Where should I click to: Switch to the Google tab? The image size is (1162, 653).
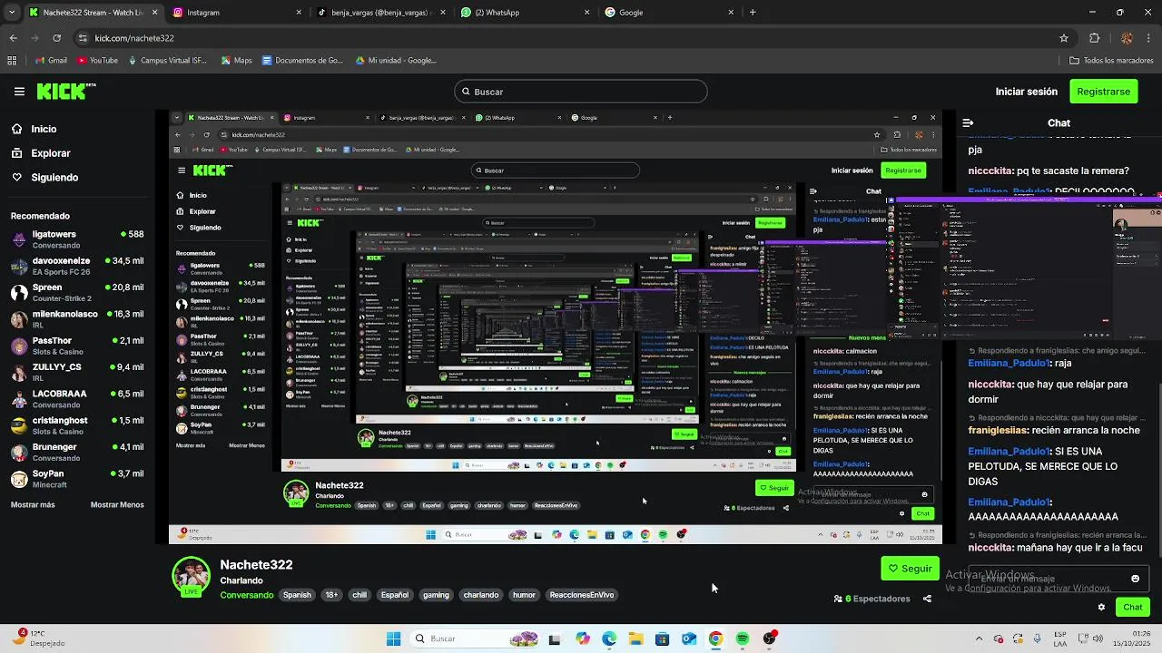coord(668,13)
